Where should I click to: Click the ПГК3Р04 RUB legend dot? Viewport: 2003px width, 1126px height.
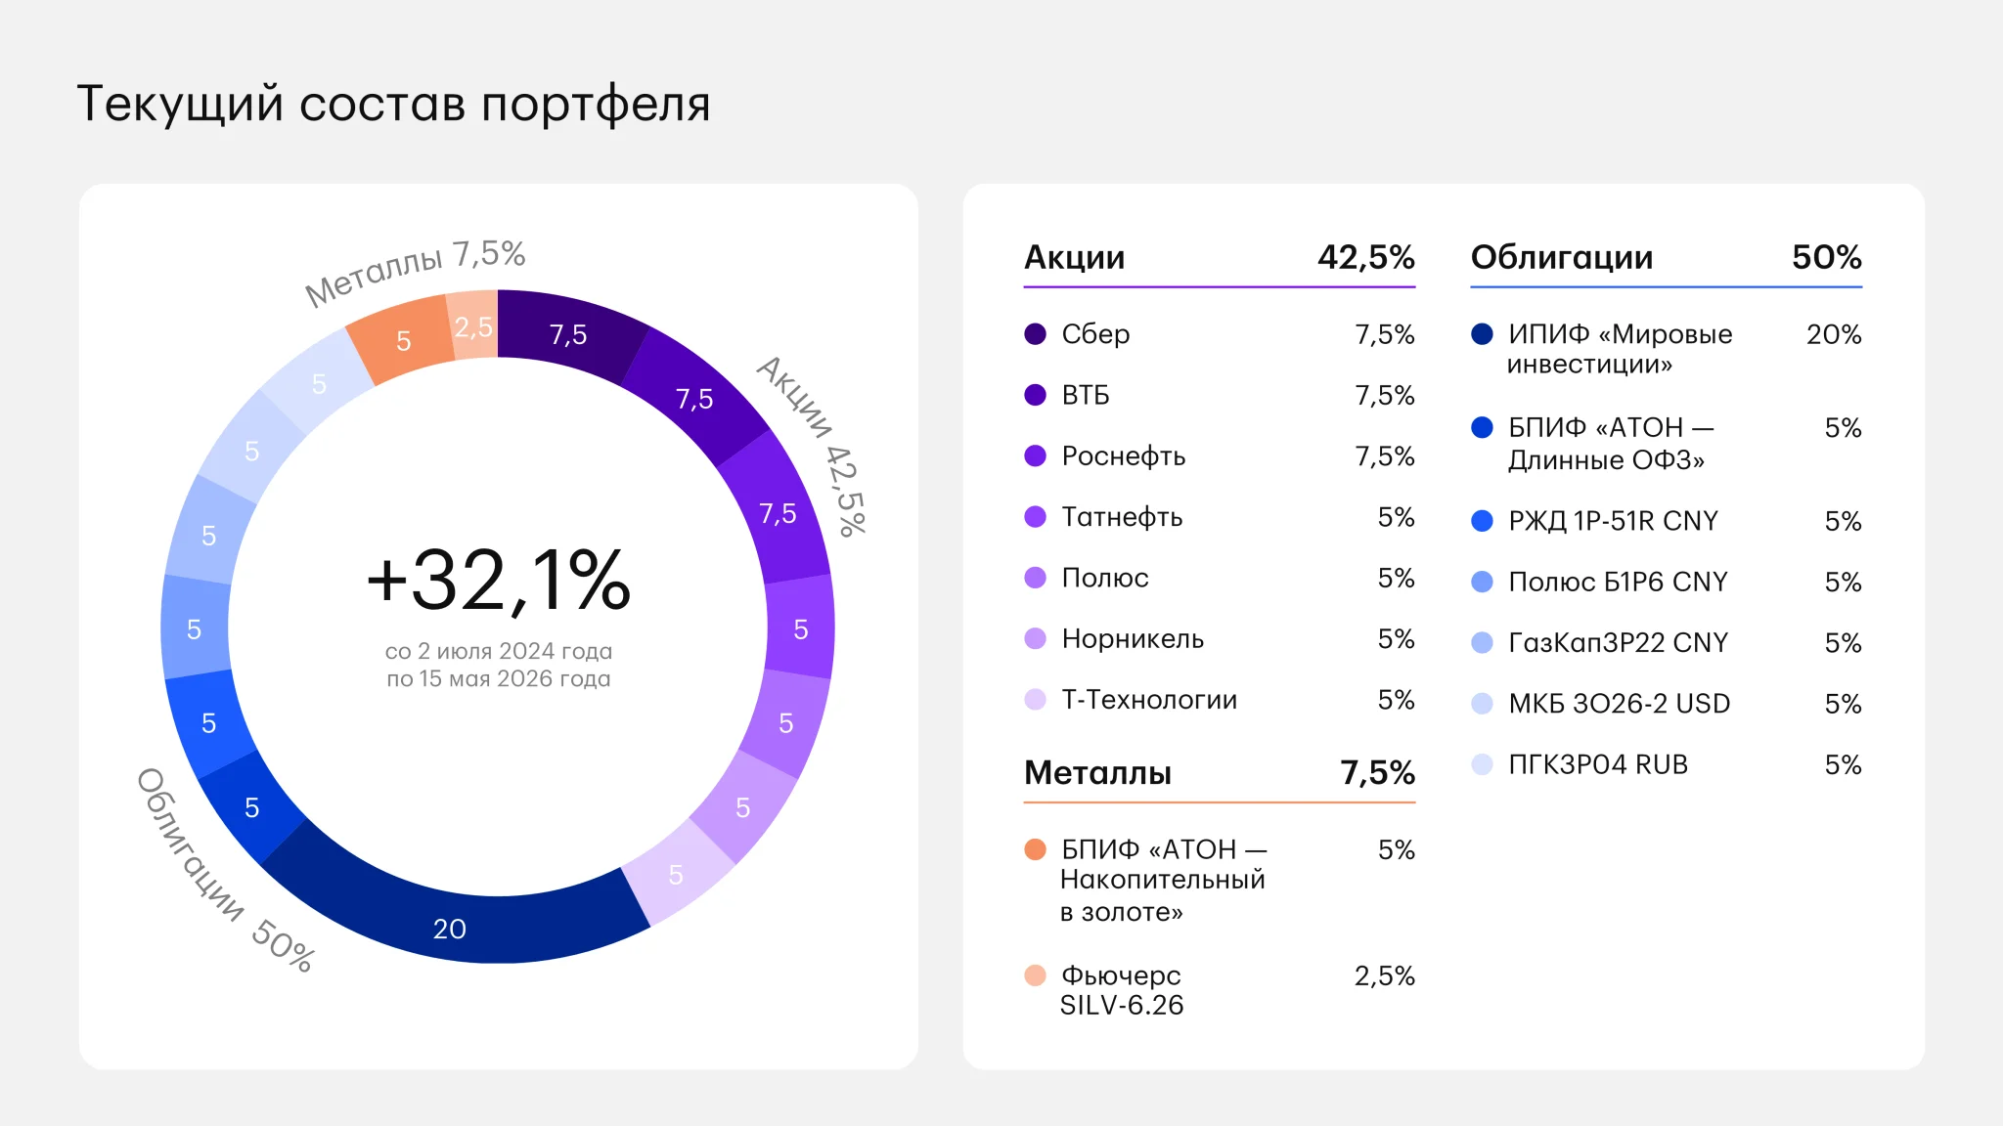[1482, 764]
